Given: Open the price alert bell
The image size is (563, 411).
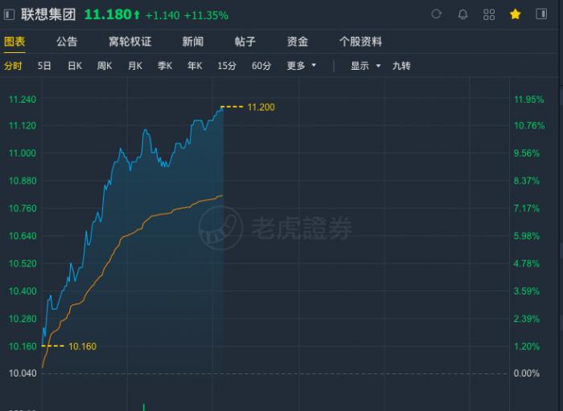Looking at the screenshot, I should pyautogui.click(x=462, y=14).
